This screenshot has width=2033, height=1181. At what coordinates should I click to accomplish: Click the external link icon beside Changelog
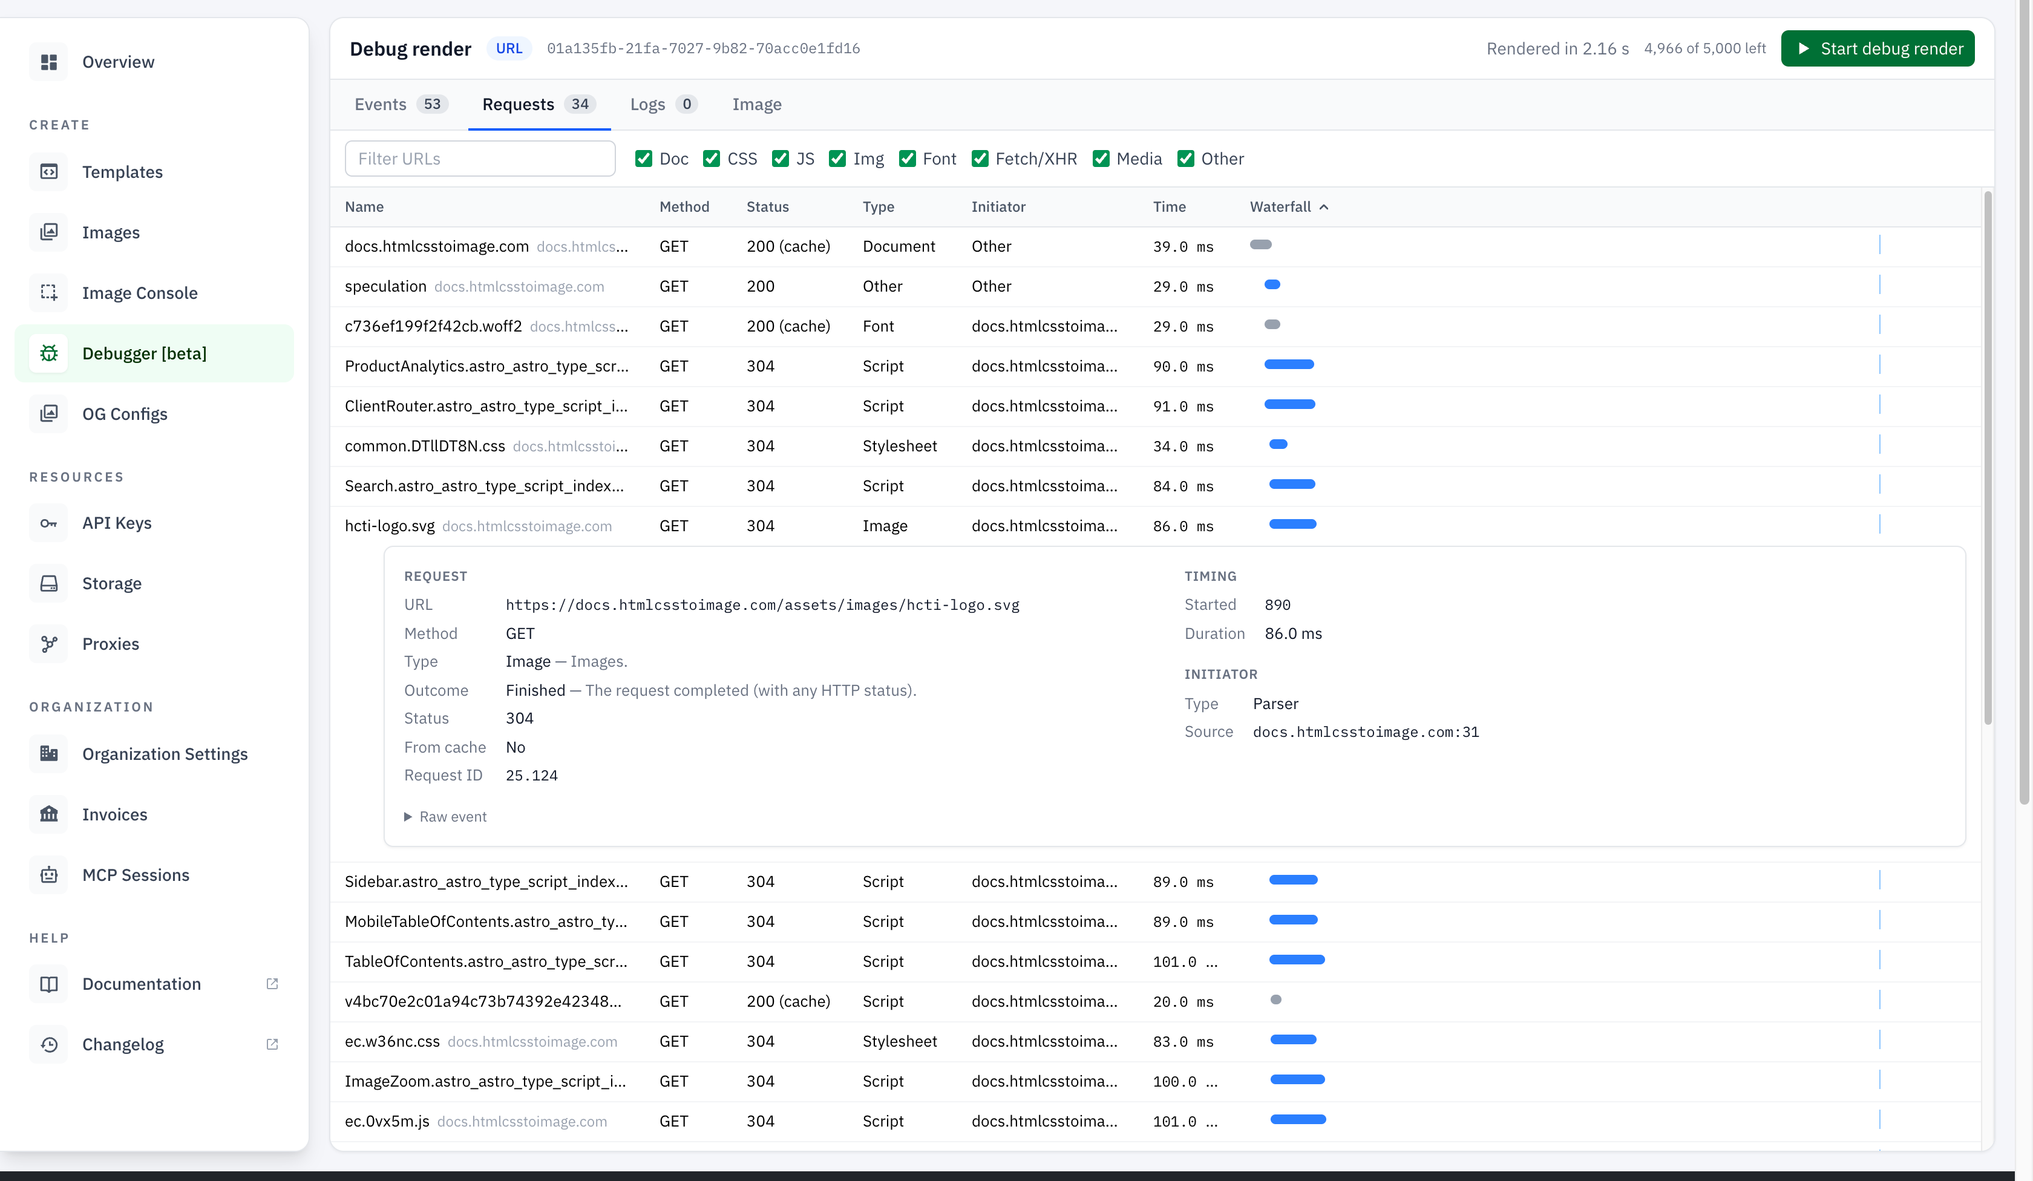(x=273, y=1045)
